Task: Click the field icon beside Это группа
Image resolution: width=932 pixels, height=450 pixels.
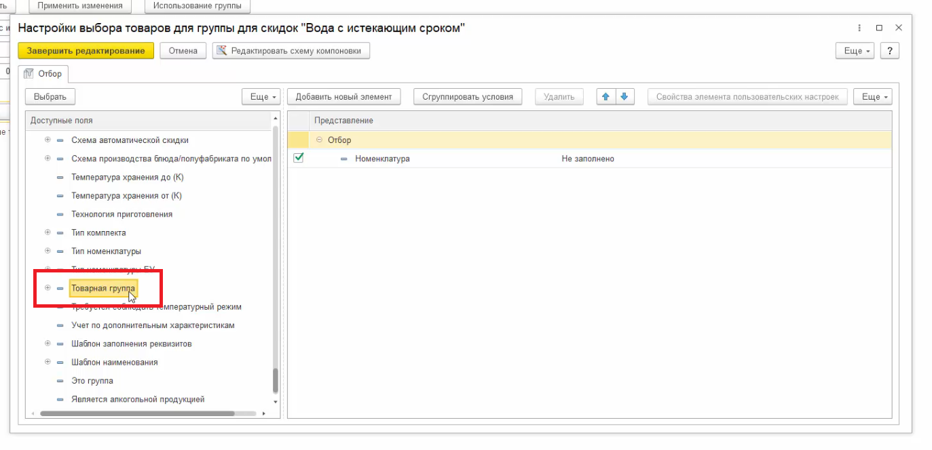Action: point(60,381)
